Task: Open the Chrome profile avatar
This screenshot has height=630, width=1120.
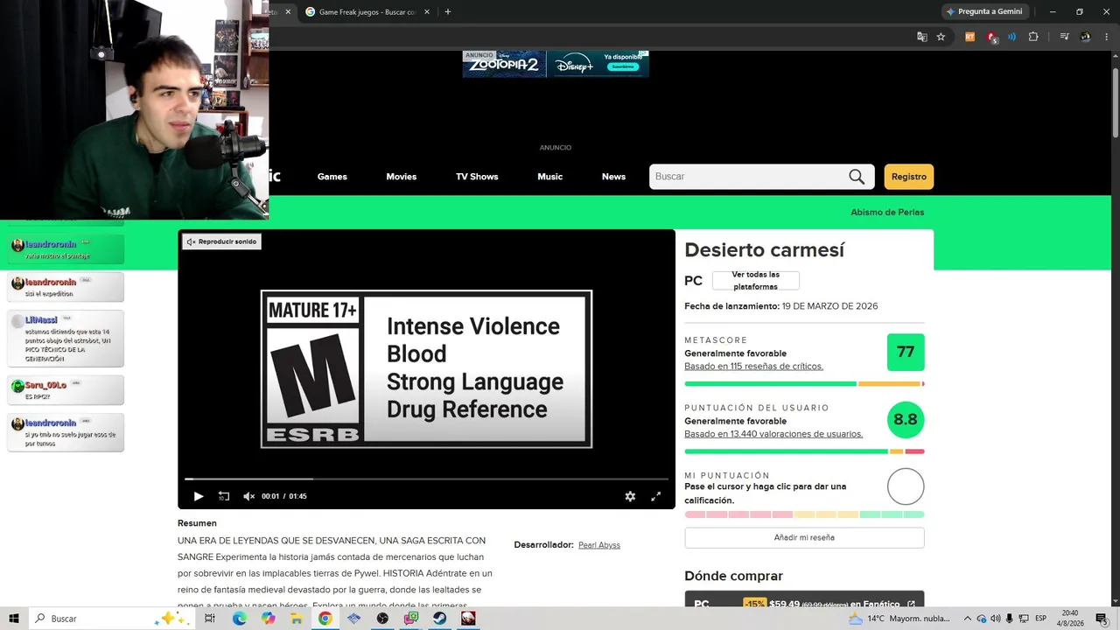Action: coord(1086,37)
